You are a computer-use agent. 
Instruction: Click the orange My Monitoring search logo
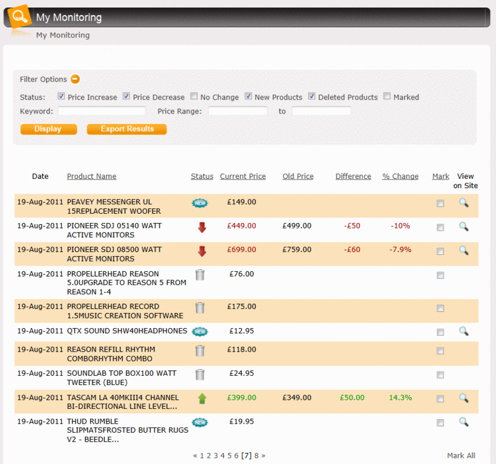(x=19, y=16)
